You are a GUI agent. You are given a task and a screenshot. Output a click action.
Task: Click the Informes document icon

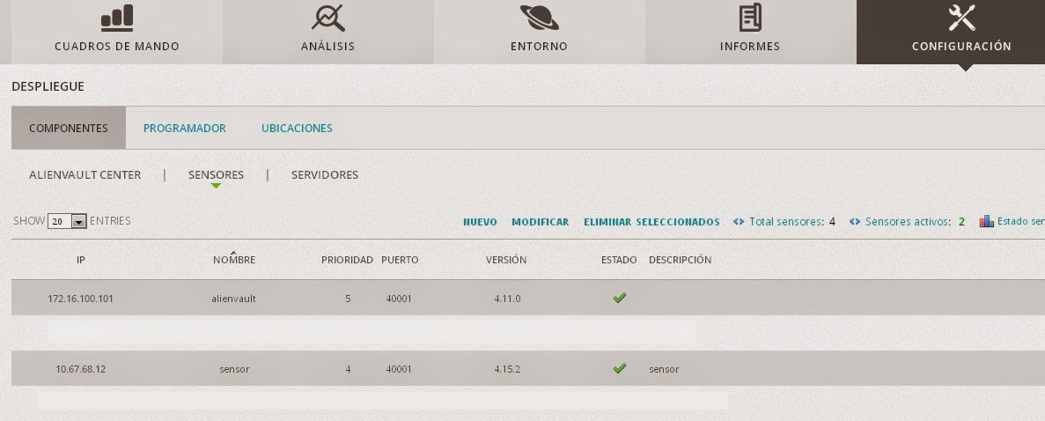point(750,18)
